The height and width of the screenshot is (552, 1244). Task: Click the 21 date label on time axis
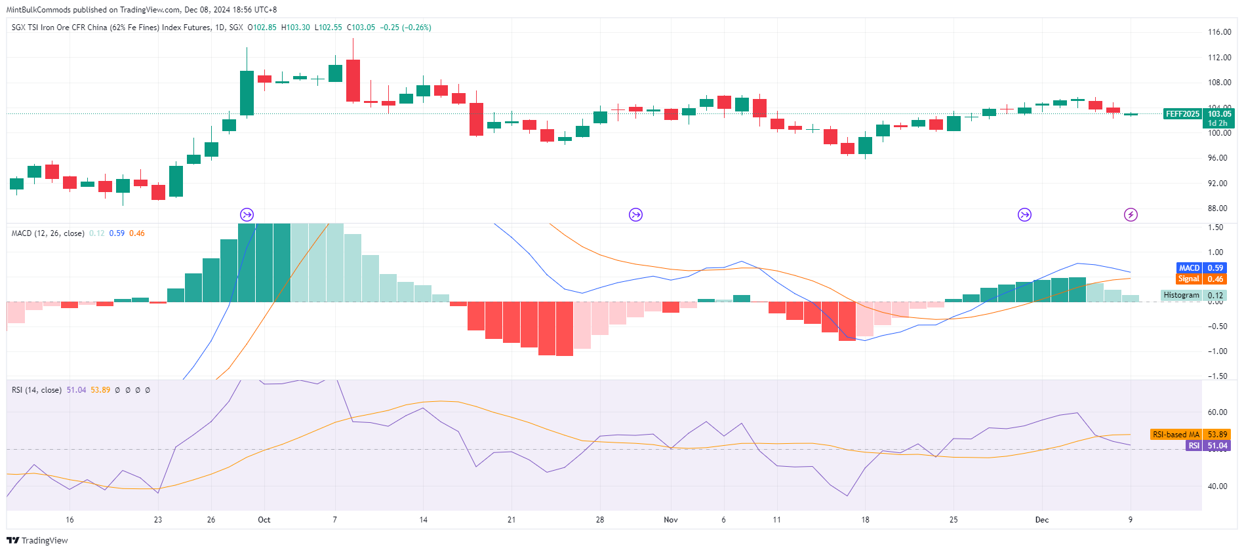point(512,520)
